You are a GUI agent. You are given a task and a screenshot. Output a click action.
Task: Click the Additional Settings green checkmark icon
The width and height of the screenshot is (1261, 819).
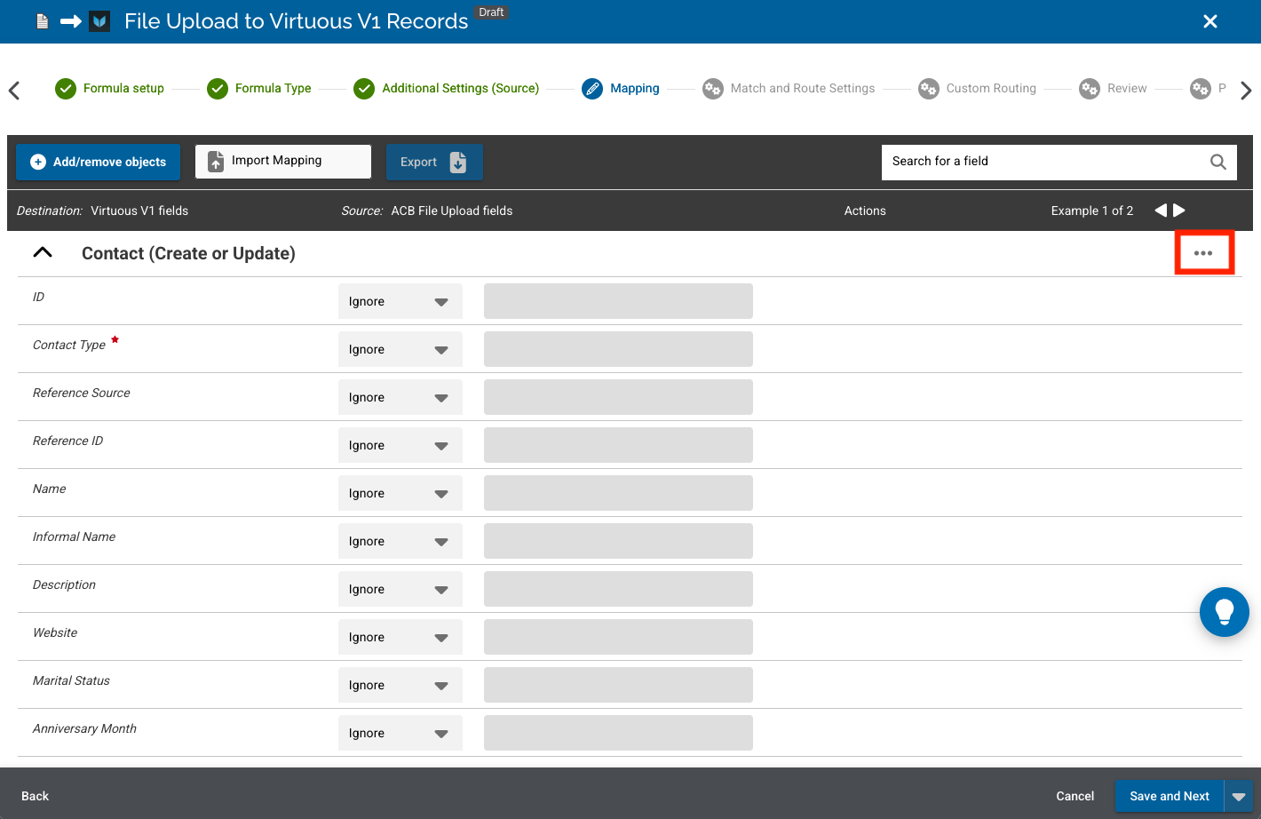[x=364, y=89]
